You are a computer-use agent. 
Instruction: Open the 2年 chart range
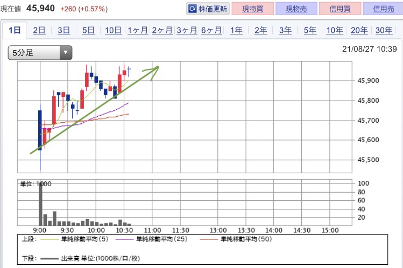pyautogui.click(x=261, y=30)
